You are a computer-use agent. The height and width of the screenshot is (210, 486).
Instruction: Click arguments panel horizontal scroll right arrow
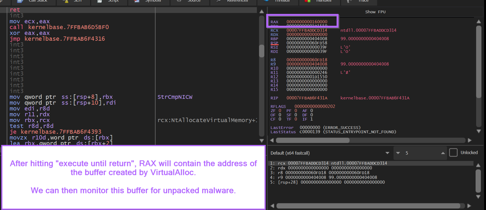tap(470, 206)
